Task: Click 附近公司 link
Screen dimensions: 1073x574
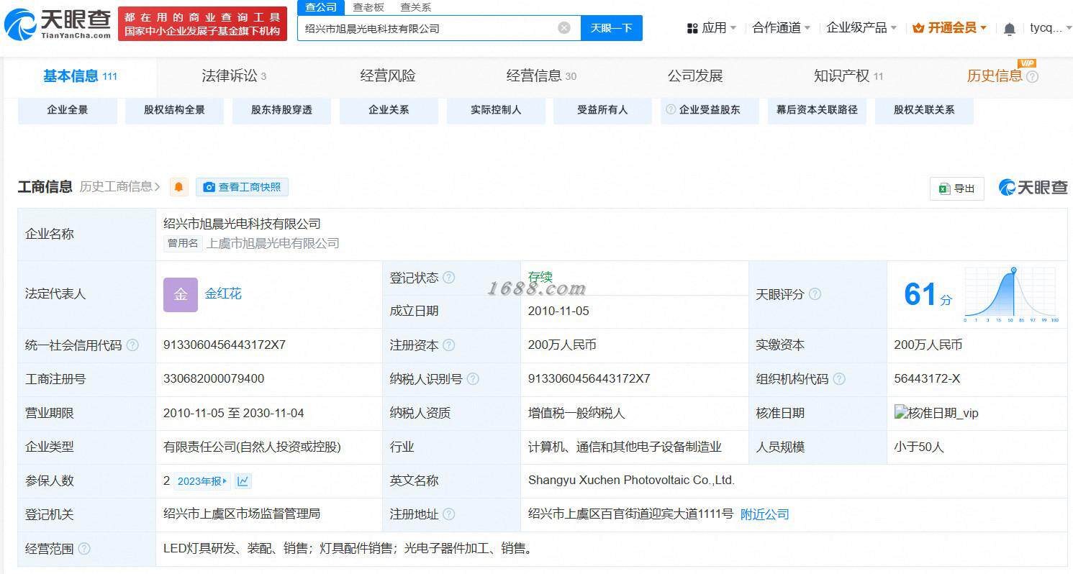Action: 765,514
